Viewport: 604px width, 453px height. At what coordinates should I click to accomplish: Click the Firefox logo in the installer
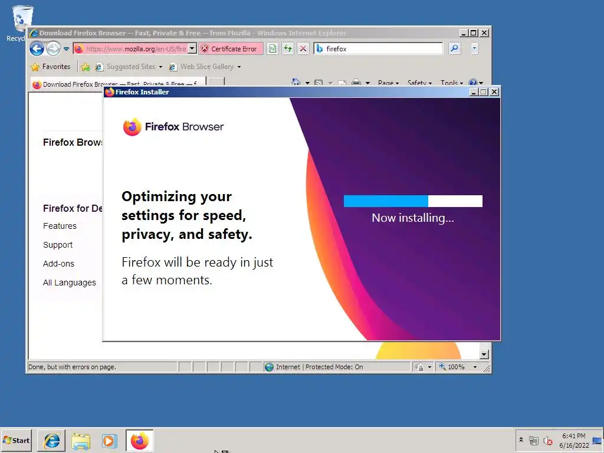(x=132, y=127)
